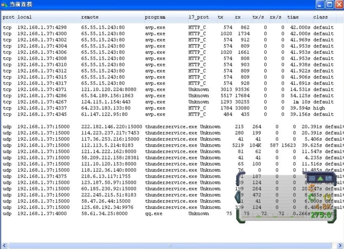
Task: Collapse the widget with its left arrow
Action: (237, 197)
